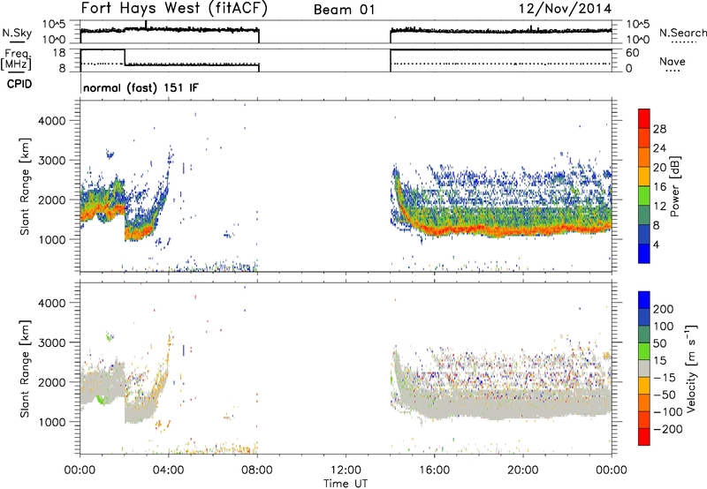Click 'Slant Range [km]' label of power panel
Screen dimensions: 707x489
point(25,186)
